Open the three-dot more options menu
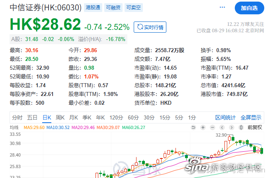This screenshot has width=273, height=178. [x=222, y=7]
